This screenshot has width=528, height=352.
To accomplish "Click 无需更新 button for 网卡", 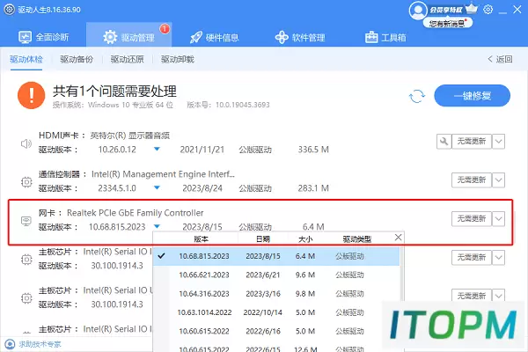I will pos(471,218).
